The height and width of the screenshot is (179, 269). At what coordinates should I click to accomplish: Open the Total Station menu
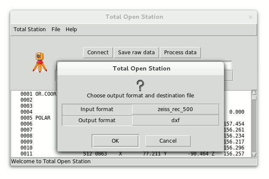point(30,29)
